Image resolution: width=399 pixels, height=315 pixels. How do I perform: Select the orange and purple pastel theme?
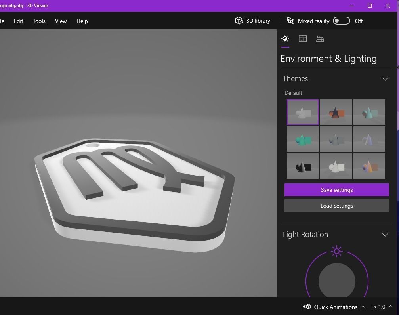pyautogui.click(x=369, y=166)
